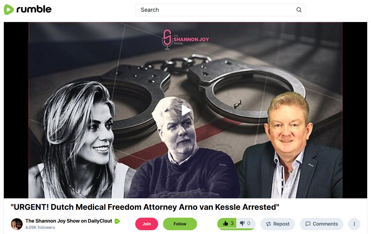Click the magnifier search icon
The height and width of the screenshot is (234, 371).
[x=299, y=10]
